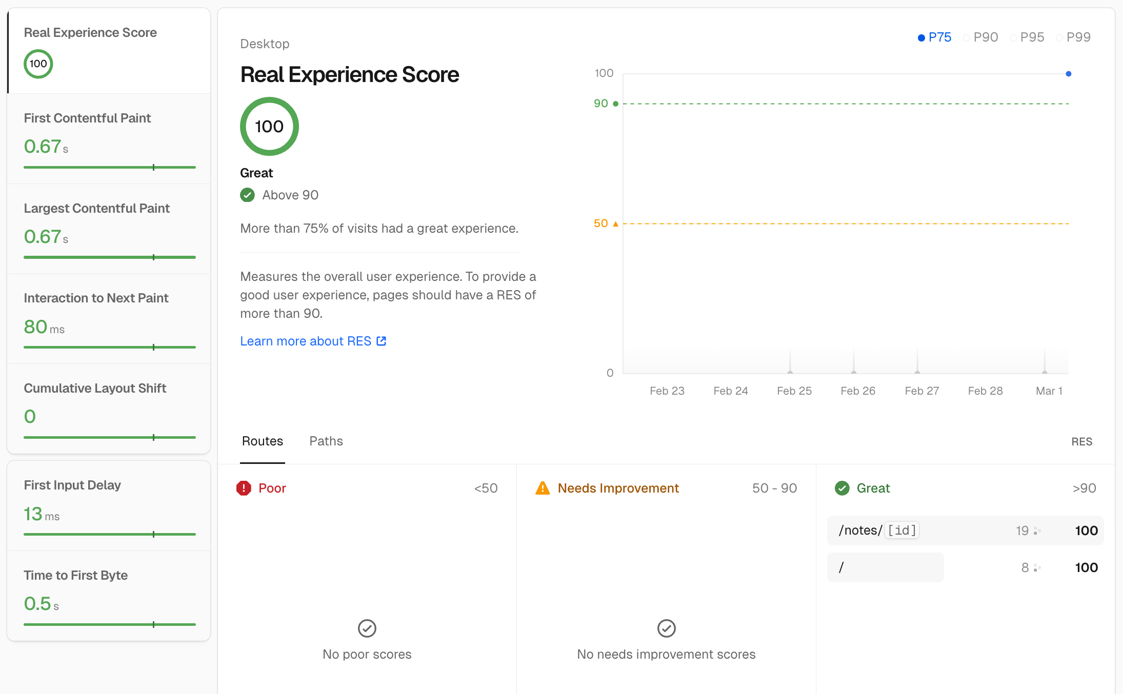Click the large 100 score ring in main panel
This screenshot has width=1123, height=694.
[269, 127]
